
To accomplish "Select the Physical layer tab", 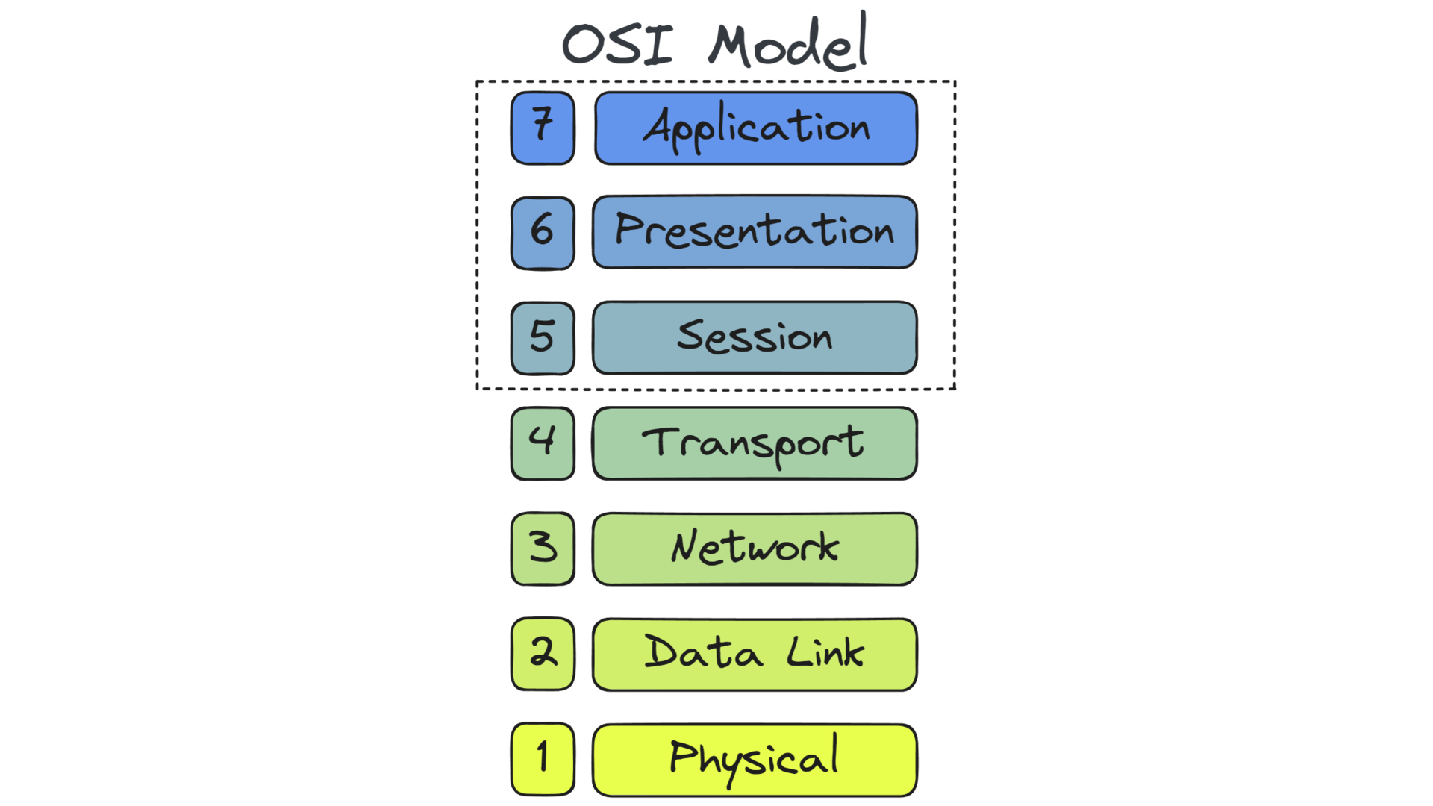I will point(751,757).
